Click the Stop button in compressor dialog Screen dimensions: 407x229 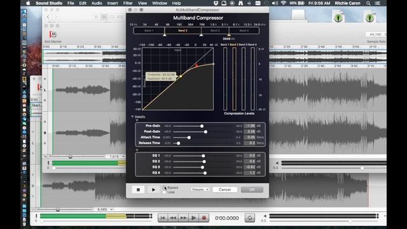[138, 190]
